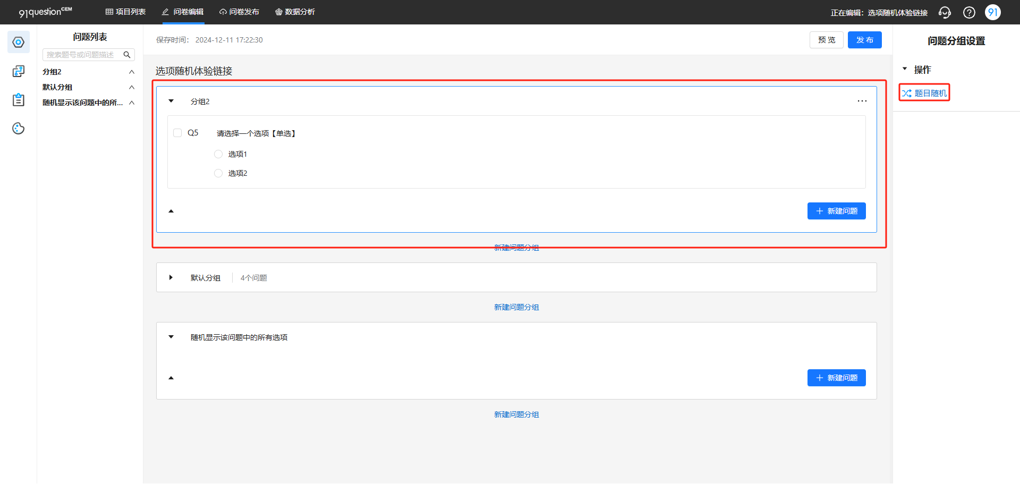Image resolution: width=1020 pixels, height=484 pixels.
Task: Click the 题目随机 link
Action: point(924,93)
